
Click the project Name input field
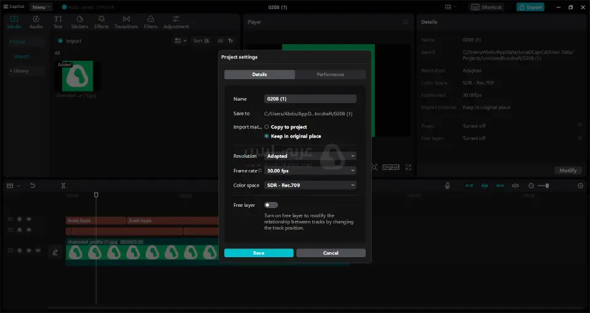[x=310, y=99]
